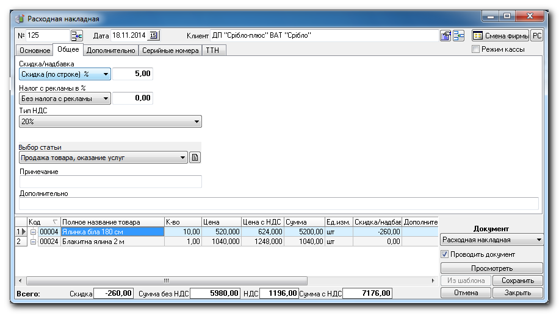Click the date field 18.11.2014
This screenshot has height=314, width=559.
click(x=129, y=35)
